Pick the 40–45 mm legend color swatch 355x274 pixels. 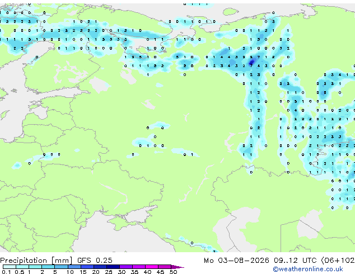(152, 267)
